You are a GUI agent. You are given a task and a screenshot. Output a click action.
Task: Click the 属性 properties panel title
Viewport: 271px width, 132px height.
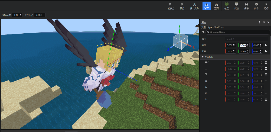(204, 22)
